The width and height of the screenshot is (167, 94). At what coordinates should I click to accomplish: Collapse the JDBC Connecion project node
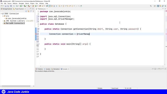point(1,14)
